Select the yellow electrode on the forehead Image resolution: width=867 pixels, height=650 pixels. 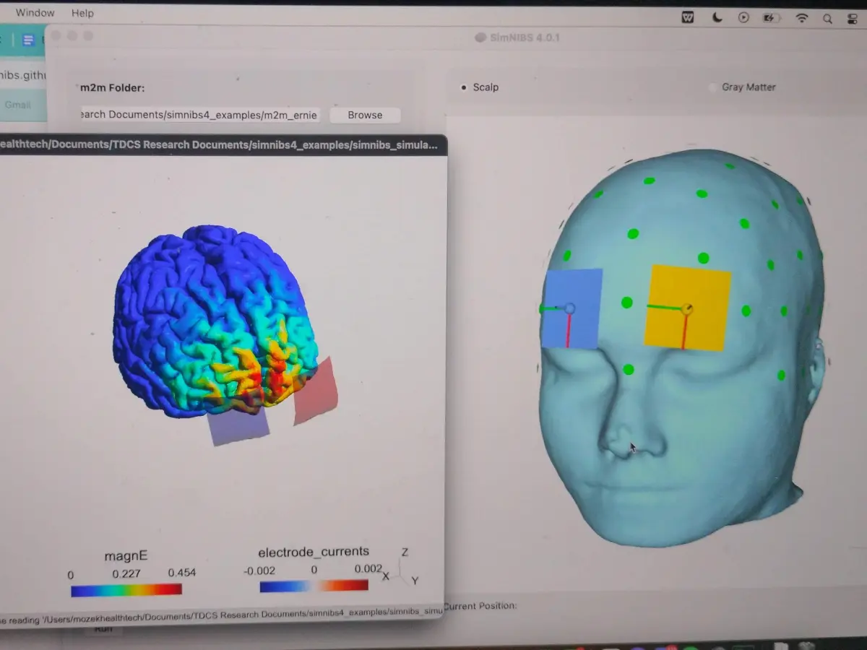click(x=687, y=308)
